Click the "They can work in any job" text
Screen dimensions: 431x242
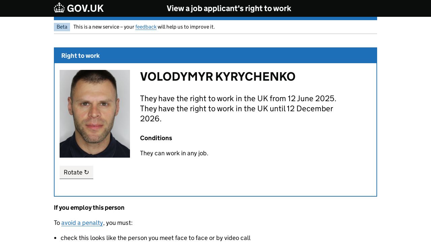click(174, 153)
